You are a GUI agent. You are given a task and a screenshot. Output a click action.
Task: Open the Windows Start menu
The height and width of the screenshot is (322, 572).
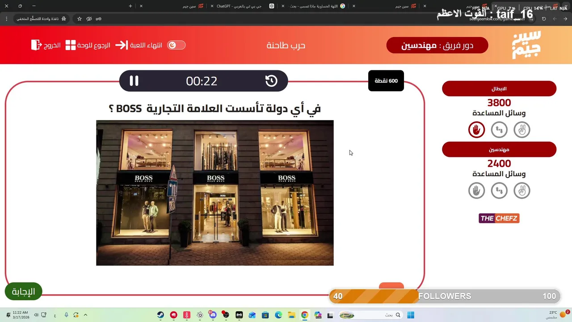[411, 315]
